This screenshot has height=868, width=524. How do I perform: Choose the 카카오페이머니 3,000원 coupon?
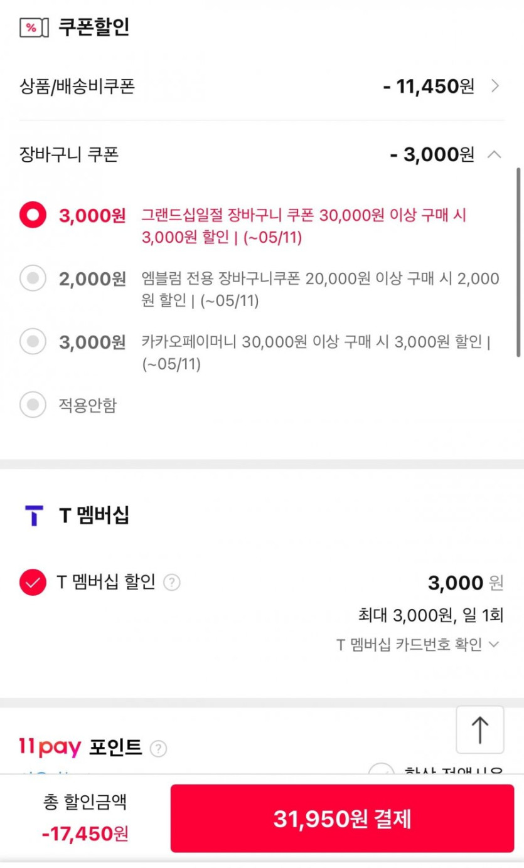[x=33, y=342]
